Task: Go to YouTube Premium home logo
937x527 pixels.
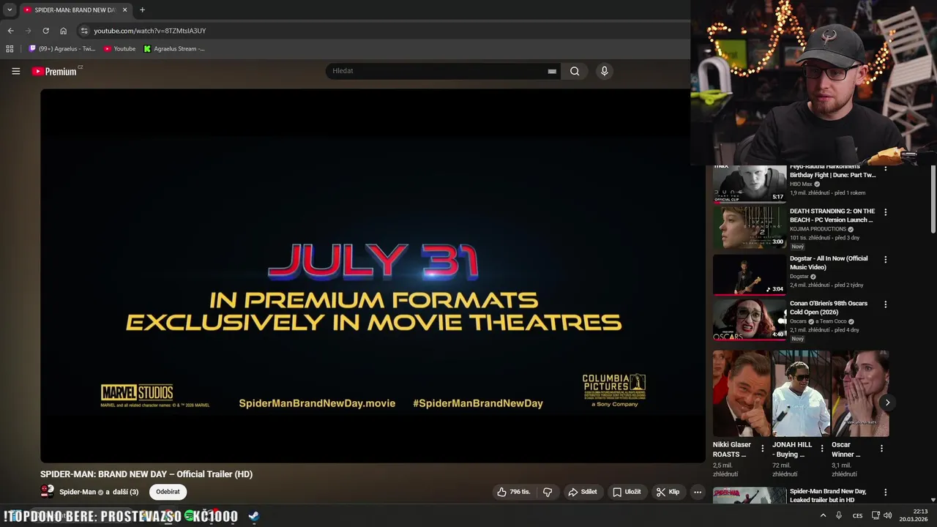Action: click(56, 71)
